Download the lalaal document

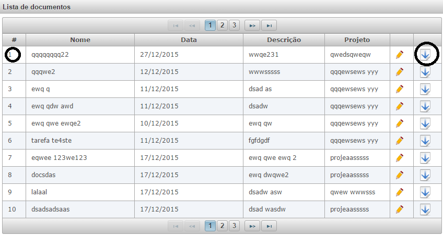coord(425,192)
